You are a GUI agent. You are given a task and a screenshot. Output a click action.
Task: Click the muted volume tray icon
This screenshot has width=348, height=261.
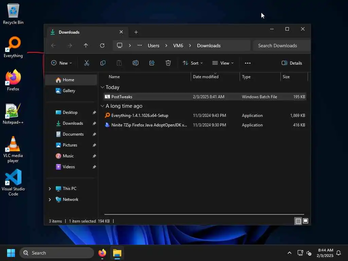pos(309,253)
